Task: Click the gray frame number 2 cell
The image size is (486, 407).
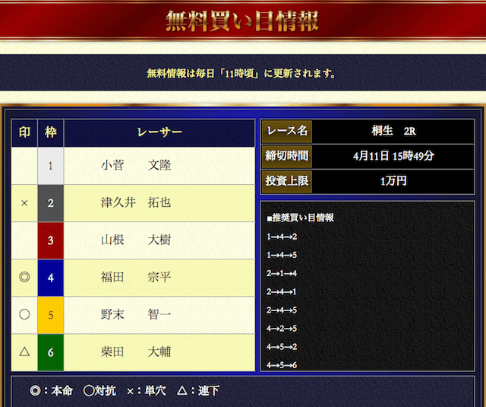Action: [51, 203]
